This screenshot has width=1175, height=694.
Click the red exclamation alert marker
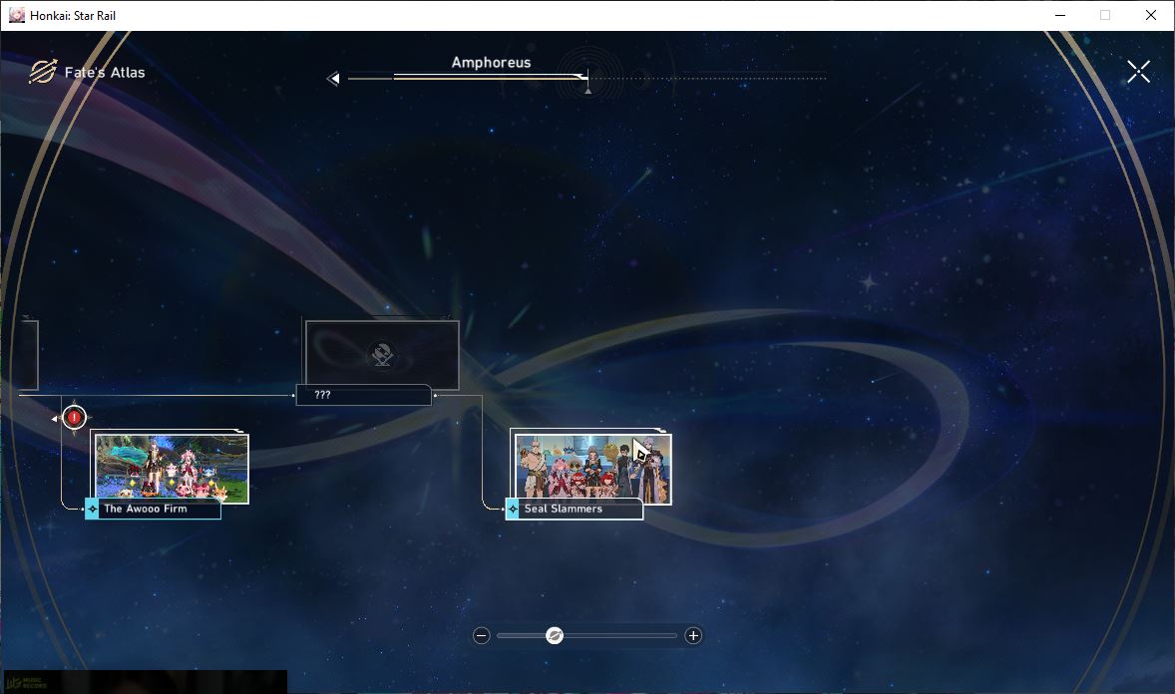click(74, 418)
